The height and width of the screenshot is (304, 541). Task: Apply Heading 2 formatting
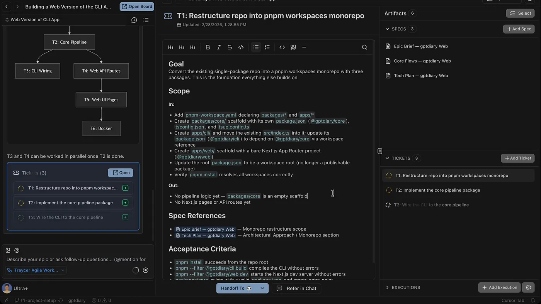pyautogui.click(x=182, y=47)
